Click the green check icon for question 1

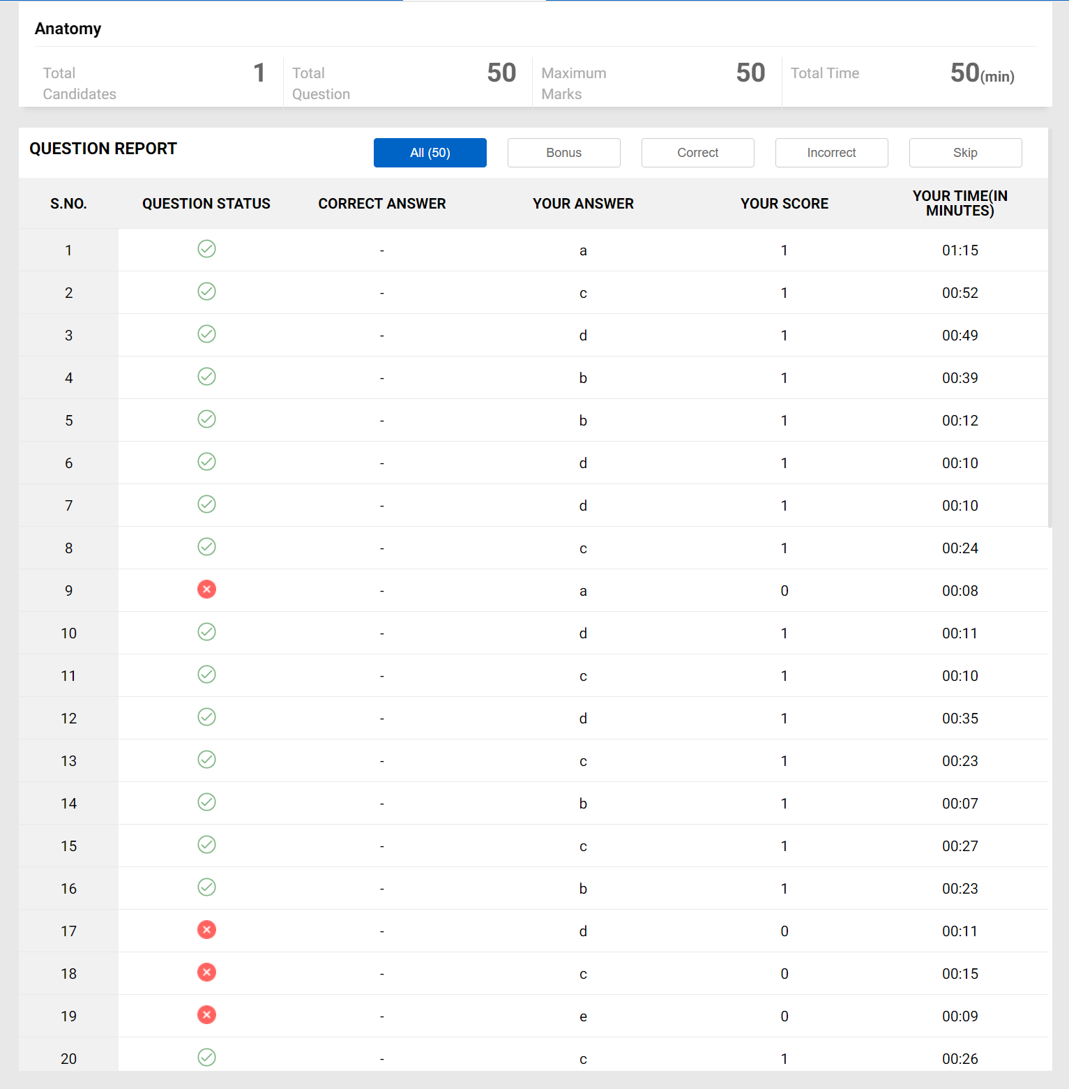pyautogui.click(x=206, y=249)
